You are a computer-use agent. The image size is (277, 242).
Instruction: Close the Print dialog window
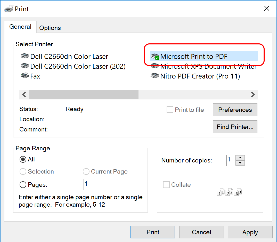(x=267, y=8)
